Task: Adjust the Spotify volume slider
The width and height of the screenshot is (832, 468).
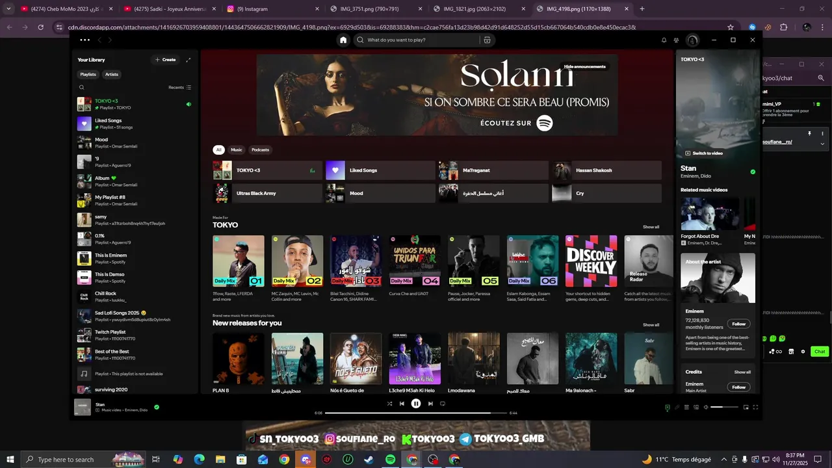Action: pyautogui.click(x=725, y=408)
